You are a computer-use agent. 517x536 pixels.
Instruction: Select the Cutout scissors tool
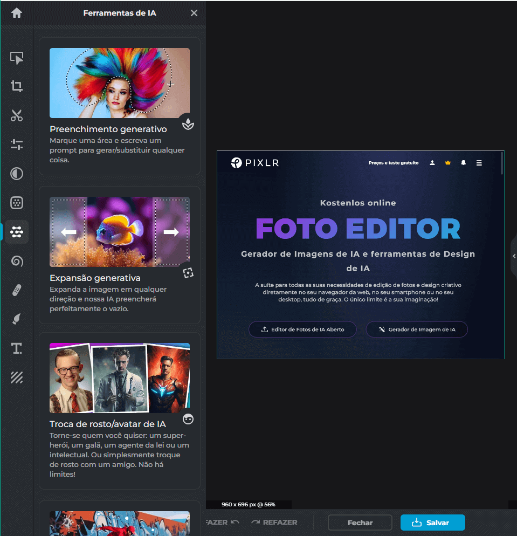pos(16,115)
